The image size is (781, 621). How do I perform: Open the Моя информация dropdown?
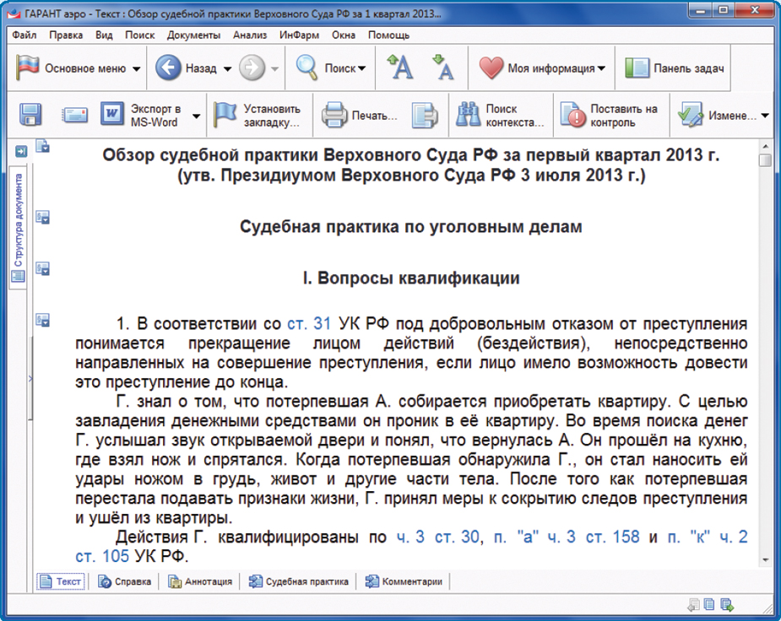[x=601, y=69]
